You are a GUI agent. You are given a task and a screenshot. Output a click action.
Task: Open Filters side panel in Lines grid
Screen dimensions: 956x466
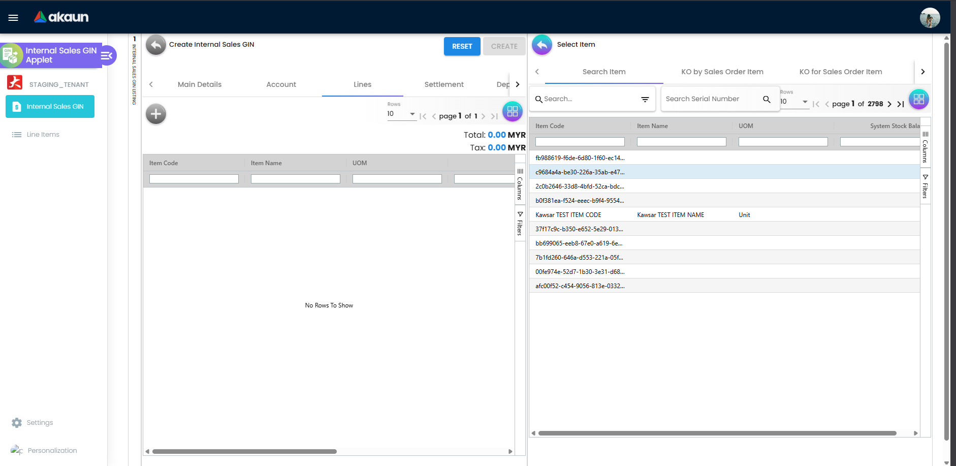[520, 223]
